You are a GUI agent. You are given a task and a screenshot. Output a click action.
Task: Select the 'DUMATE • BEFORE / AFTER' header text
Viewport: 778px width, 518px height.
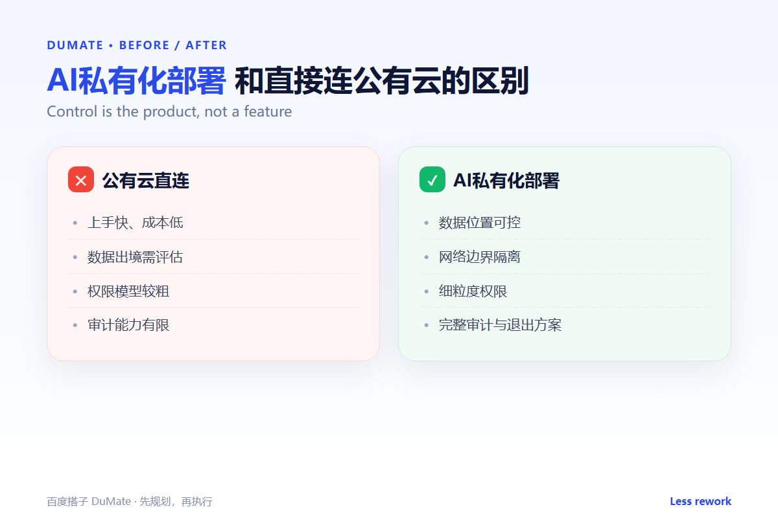click(x=137, y=45)
